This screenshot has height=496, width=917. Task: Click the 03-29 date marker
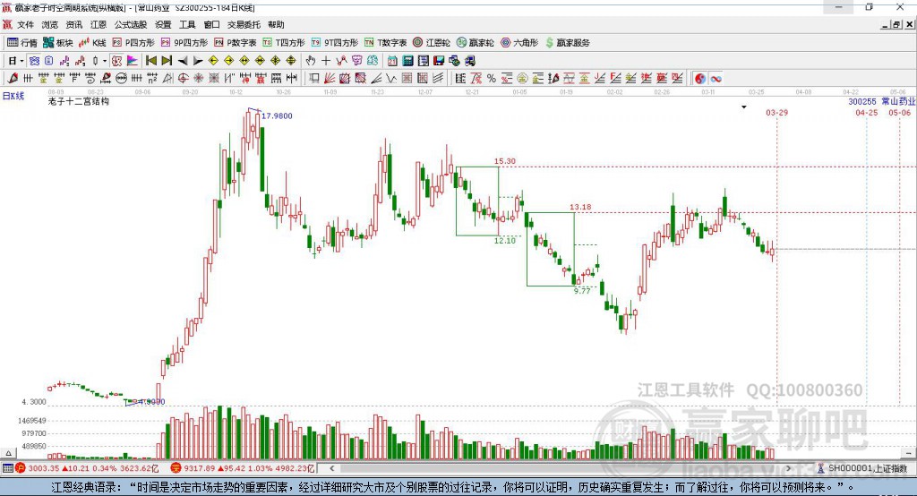tap(776, 112)
